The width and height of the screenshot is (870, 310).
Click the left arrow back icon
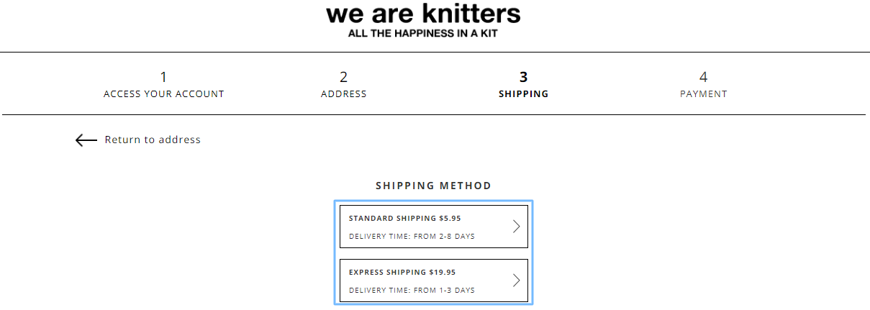click(86, 140)
